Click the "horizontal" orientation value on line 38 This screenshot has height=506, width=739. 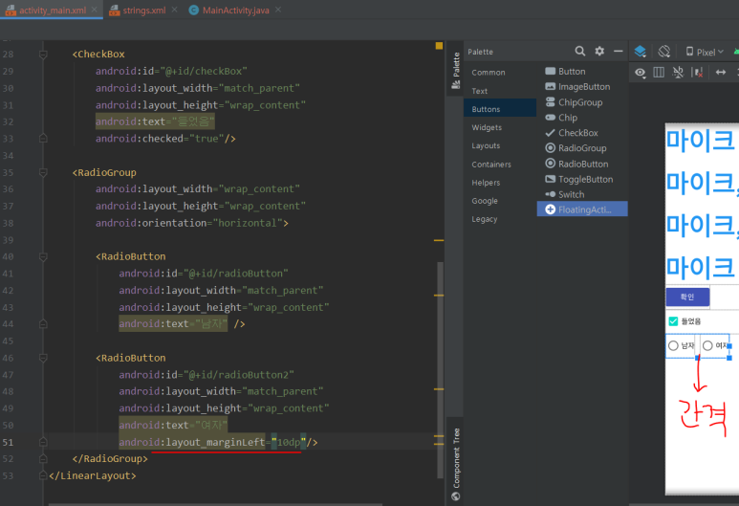pos(248,223)
